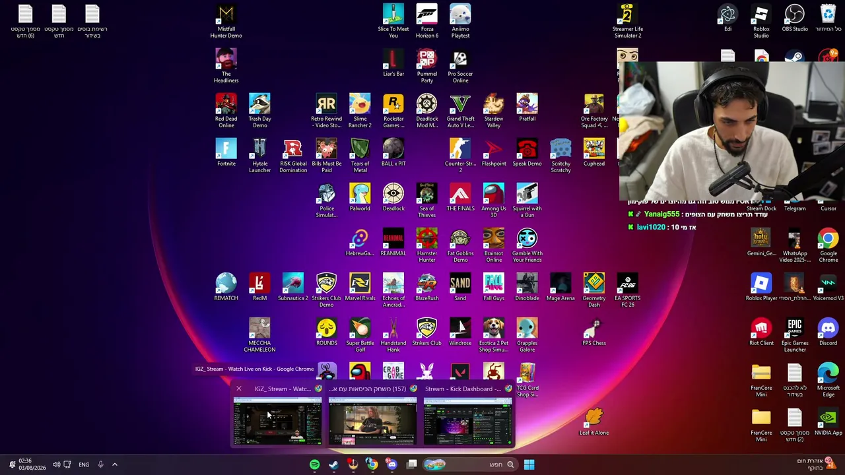Viewport: 845px width, 475px height.
Task: Open the Retro Rewind shortcut
Action: pyautogui.click(x=326, y=111)
